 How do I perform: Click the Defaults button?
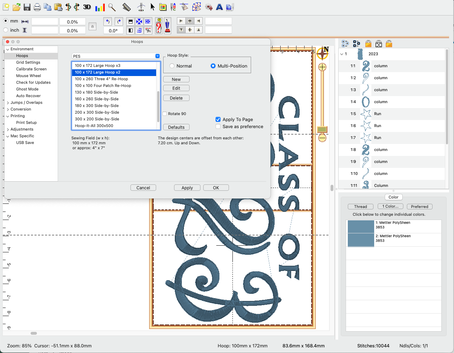click(x=176, y=127)
